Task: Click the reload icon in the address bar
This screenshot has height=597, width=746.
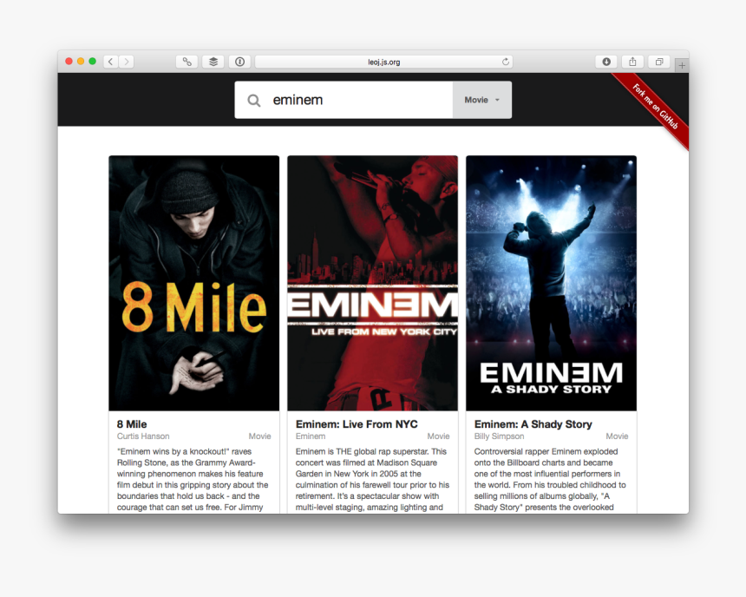Action: coord(505,62)
